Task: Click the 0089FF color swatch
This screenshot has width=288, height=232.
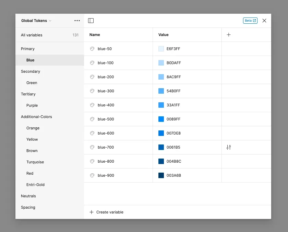Action: click(161, 119)
